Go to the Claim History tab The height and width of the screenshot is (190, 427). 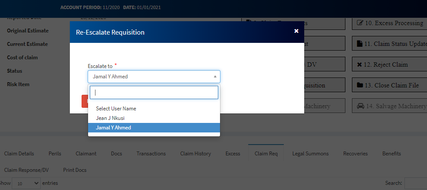(195, 154)
